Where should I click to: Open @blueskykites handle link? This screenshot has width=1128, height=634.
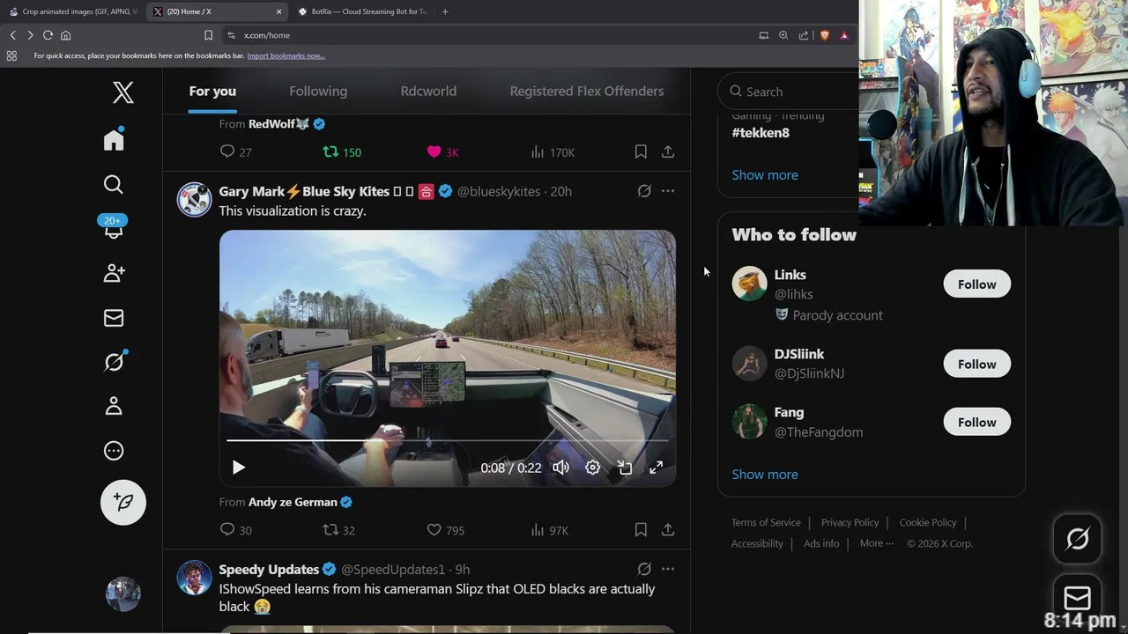coord(499,191)
